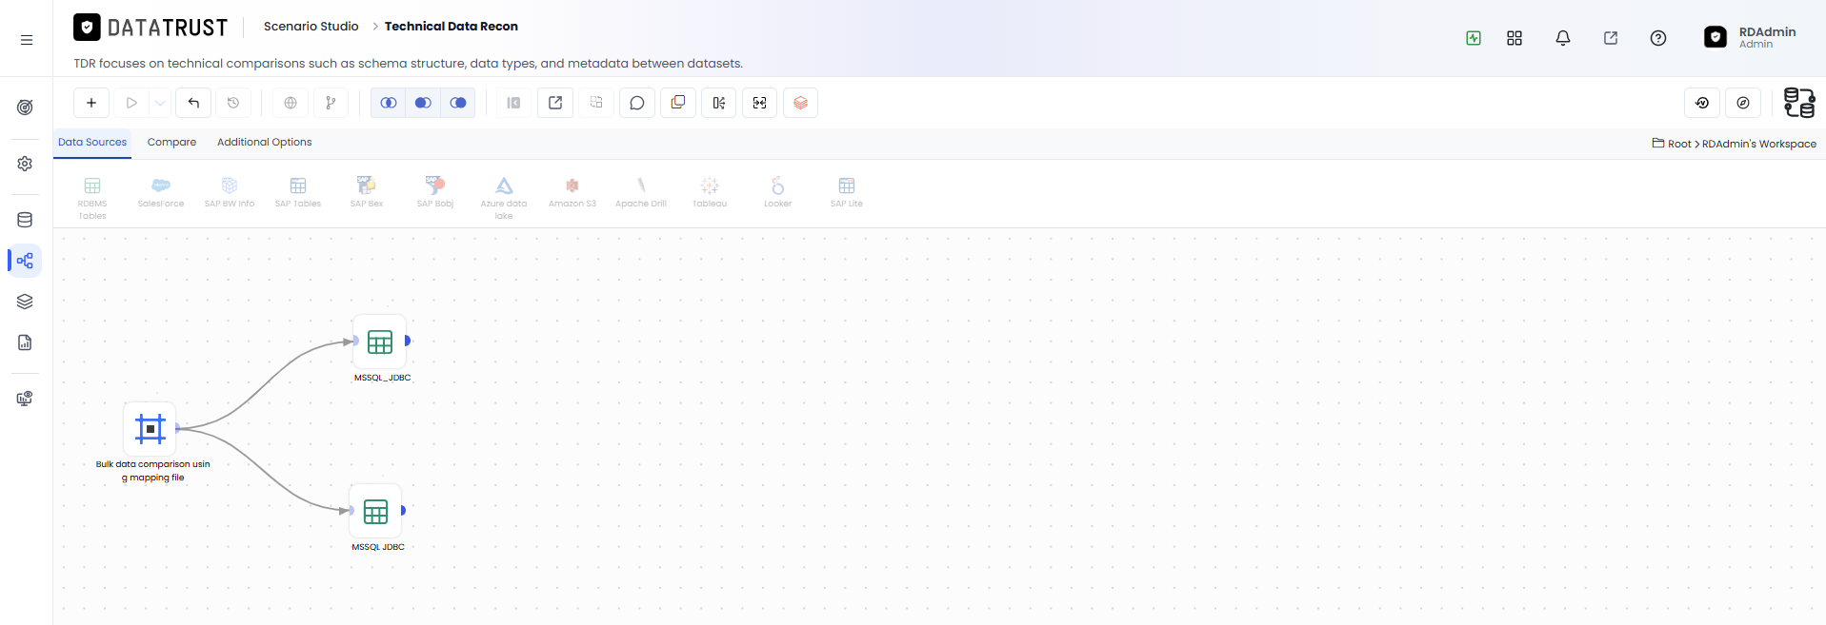1826x625 pixels.
Task: Select the SAP Bex data source
Action: point(367,192)
